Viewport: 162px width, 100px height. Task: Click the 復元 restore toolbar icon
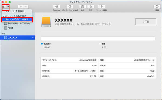[x=91, y=7]
